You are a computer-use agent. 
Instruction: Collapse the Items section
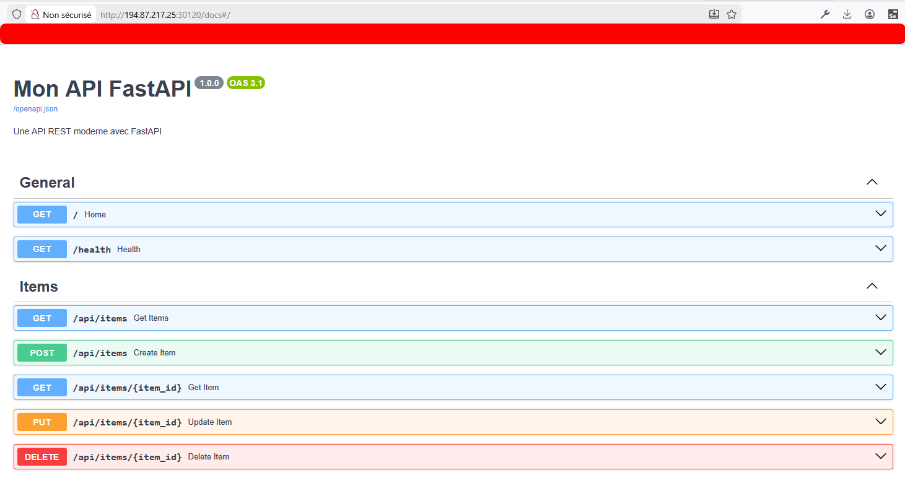872,286
